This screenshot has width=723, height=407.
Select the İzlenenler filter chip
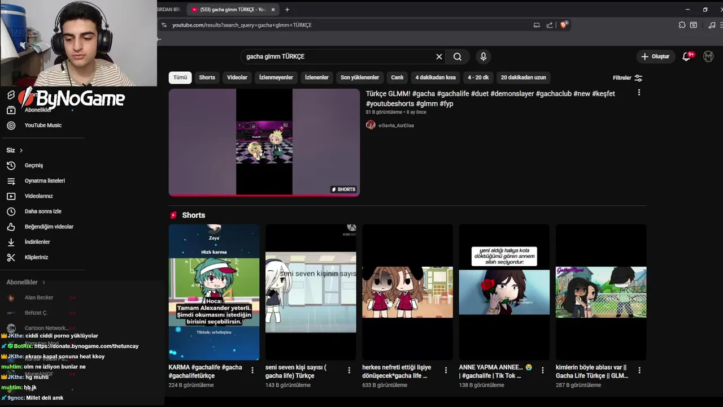(x=317, y=77)
